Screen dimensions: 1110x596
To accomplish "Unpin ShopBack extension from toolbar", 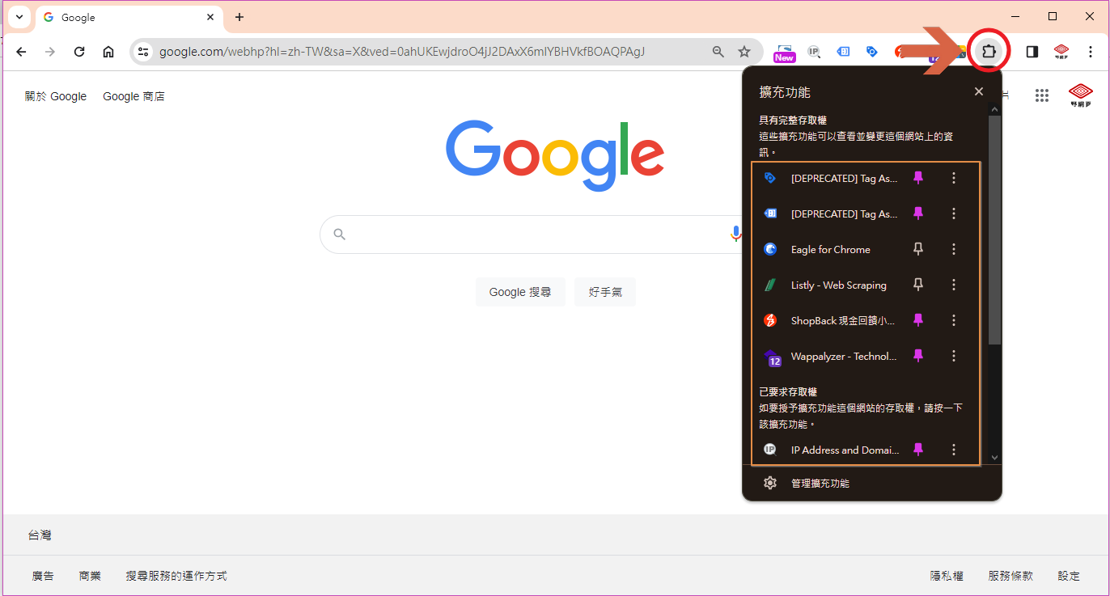I will coord(918,321).
